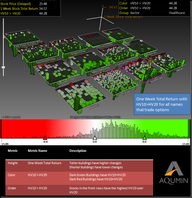Click the Mtls Mining sector label
The image size is (192, 198).
101,70
